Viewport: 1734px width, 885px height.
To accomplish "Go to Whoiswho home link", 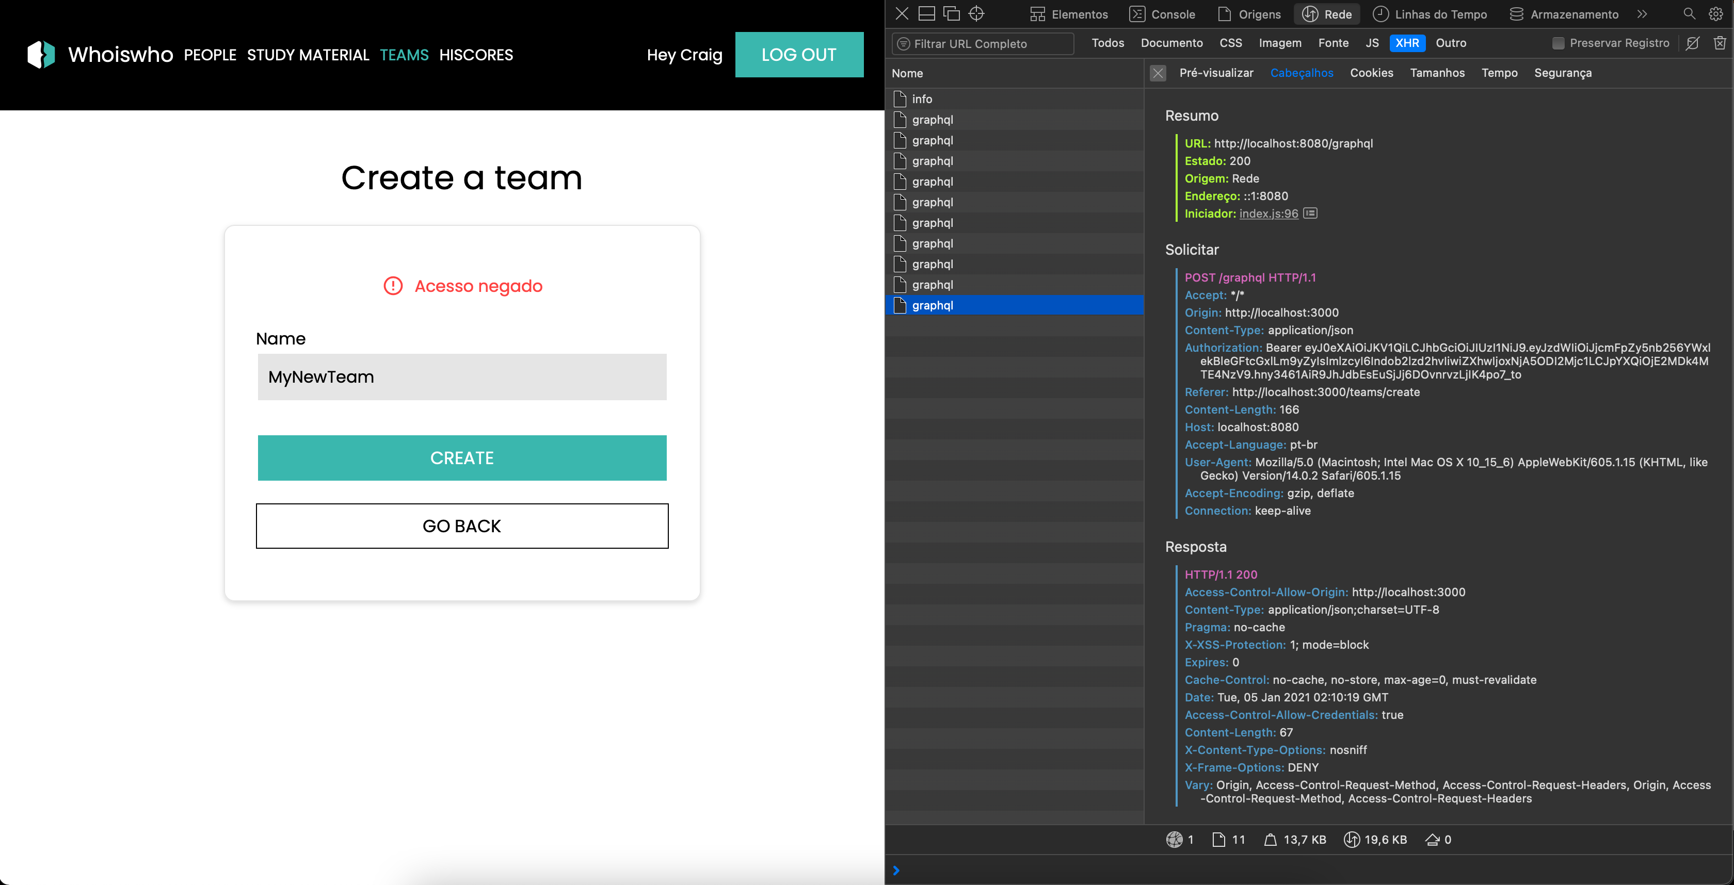I will pos(120,55).
